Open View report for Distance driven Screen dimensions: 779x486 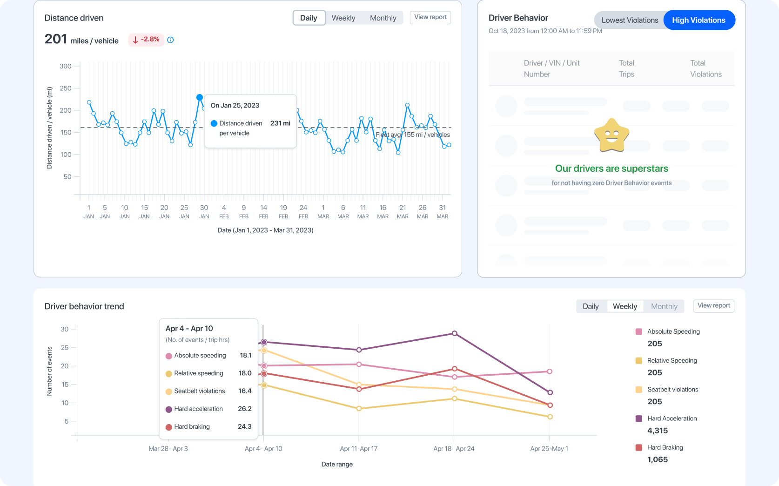[x=430, y=17]
